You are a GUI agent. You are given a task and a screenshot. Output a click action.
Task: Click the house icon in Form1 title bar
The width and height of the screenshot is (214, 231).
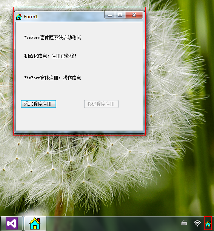pyautogui.click(x=19, y=17)
